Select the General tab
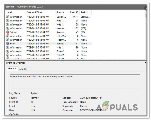This screenshot has width=151, height=120. tap(12, 69)
